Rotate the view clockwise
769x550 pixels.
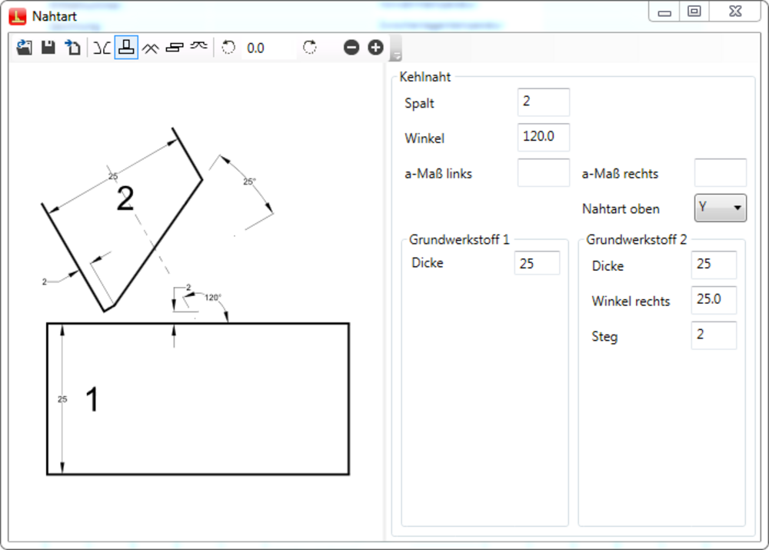pos(309,47)
